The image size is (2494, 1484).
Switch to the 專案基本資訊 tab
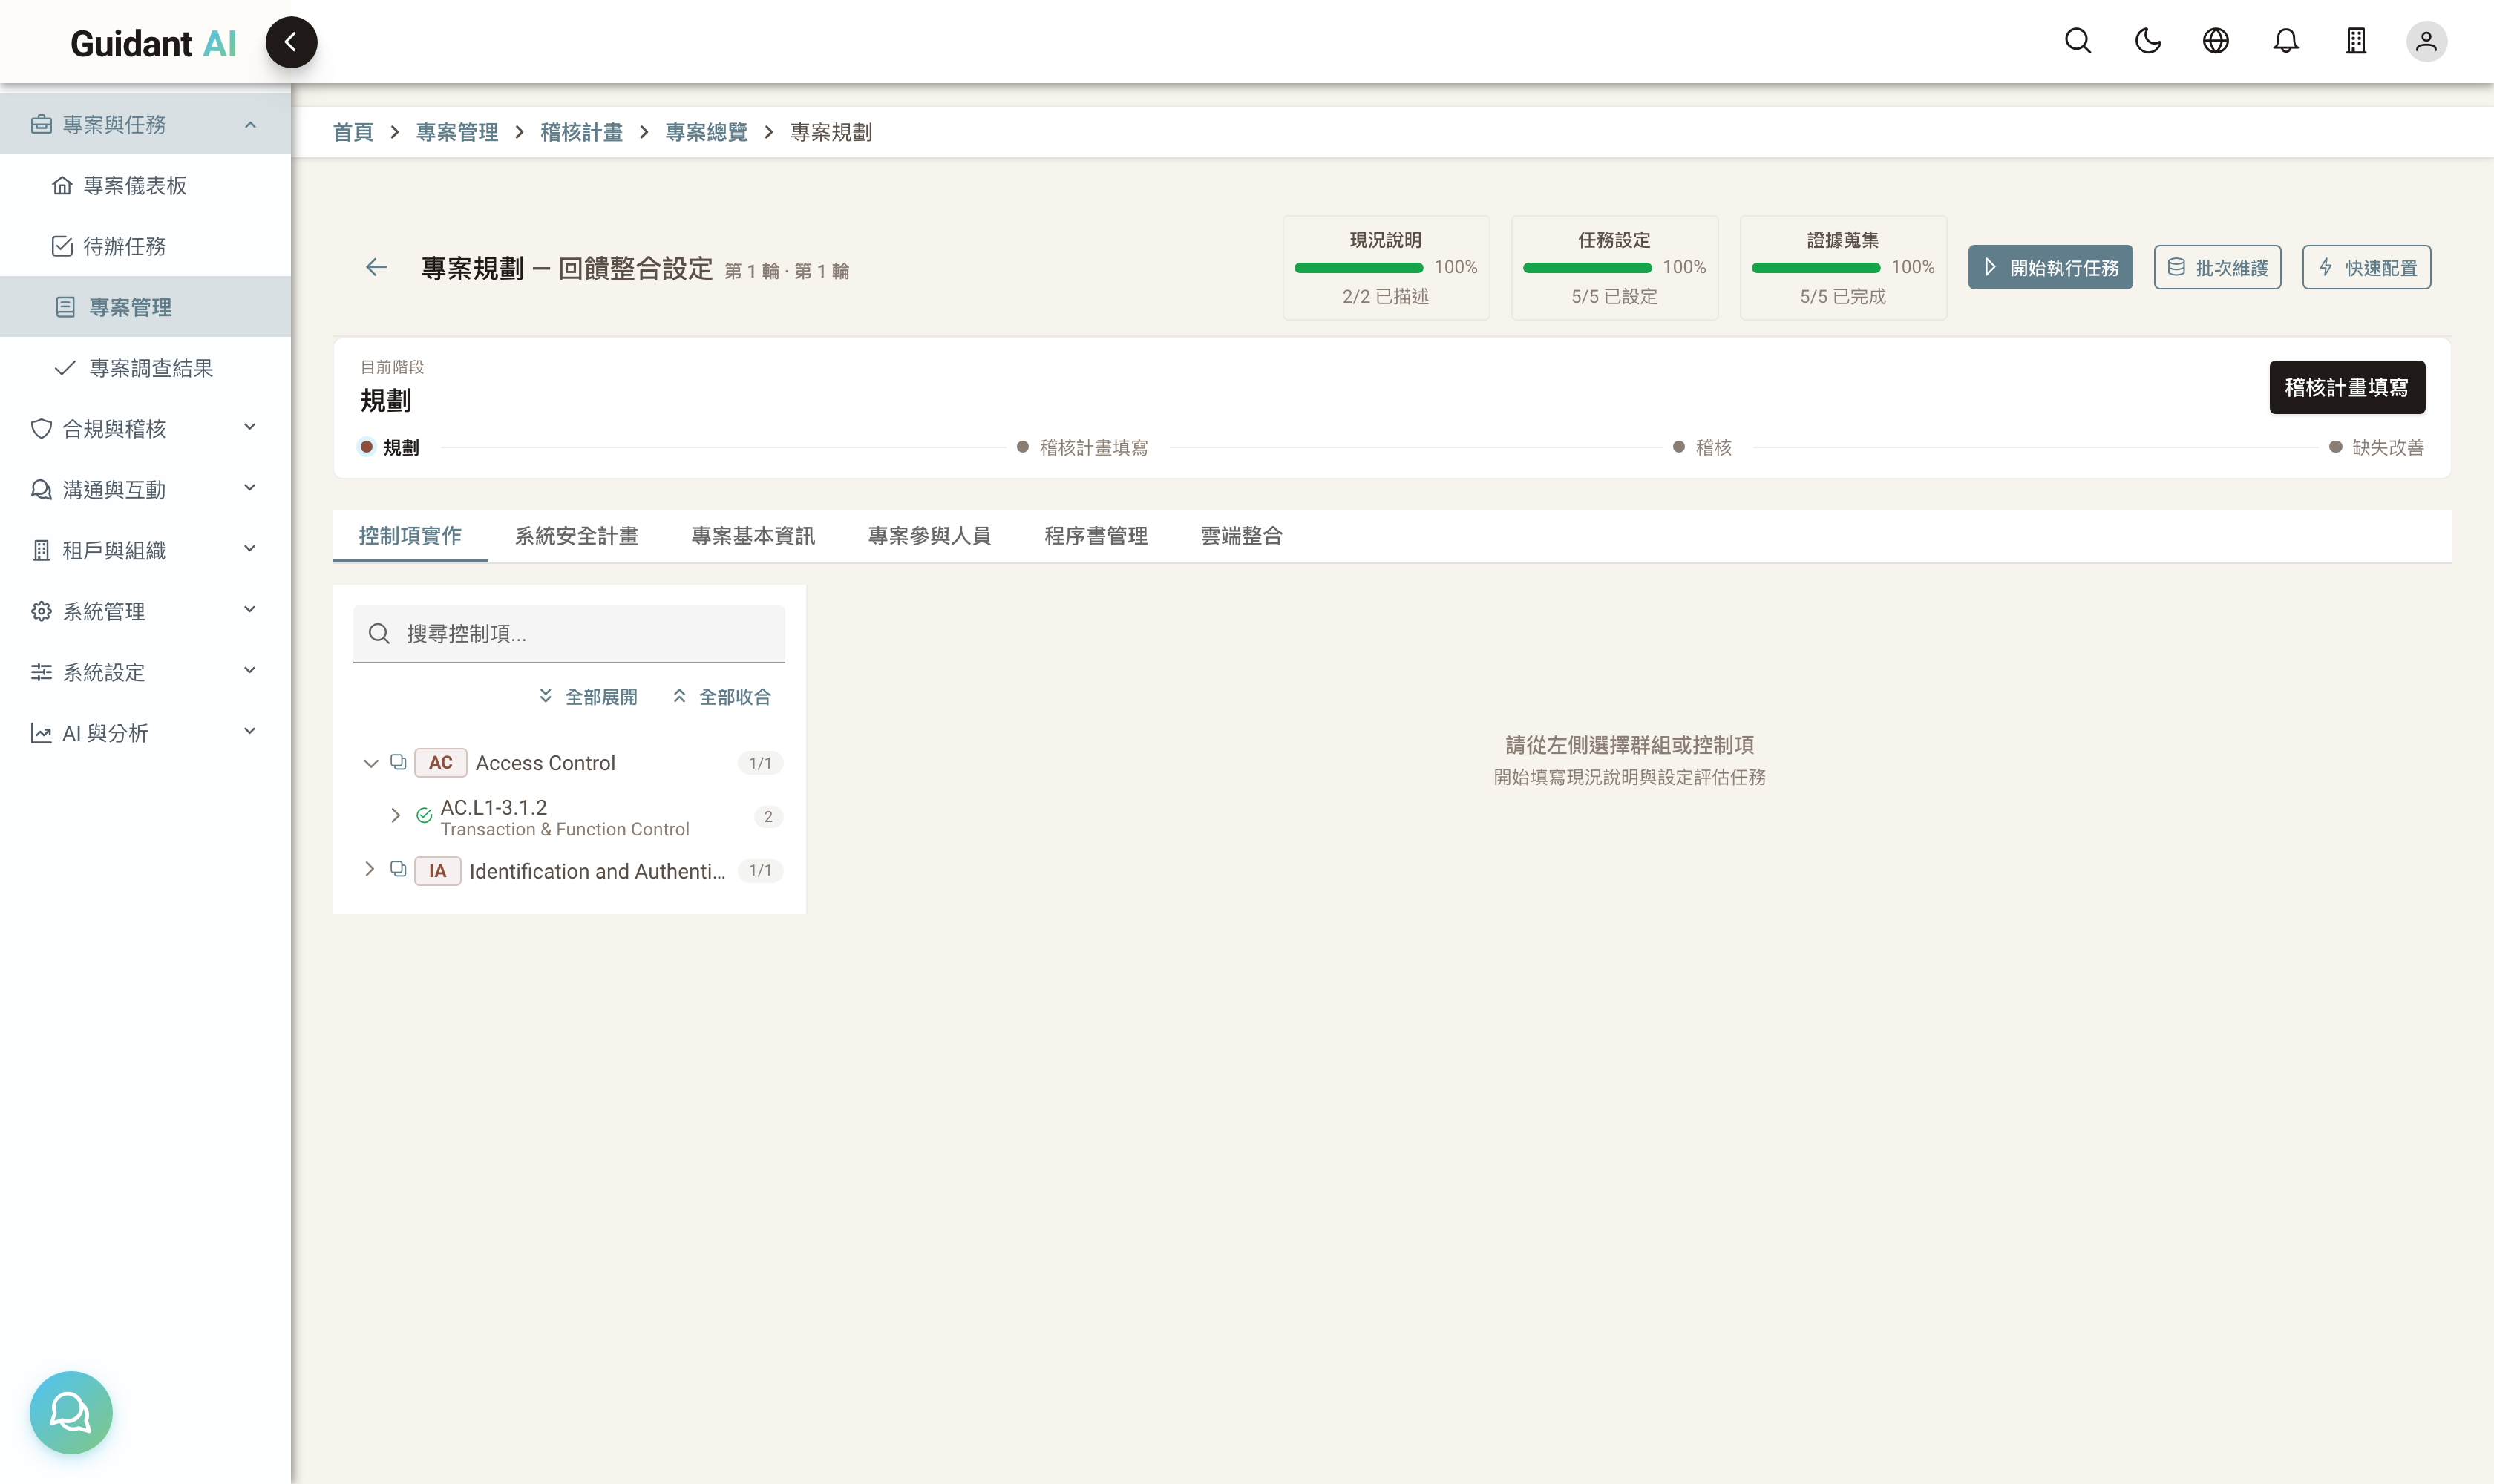click(753, 536)
